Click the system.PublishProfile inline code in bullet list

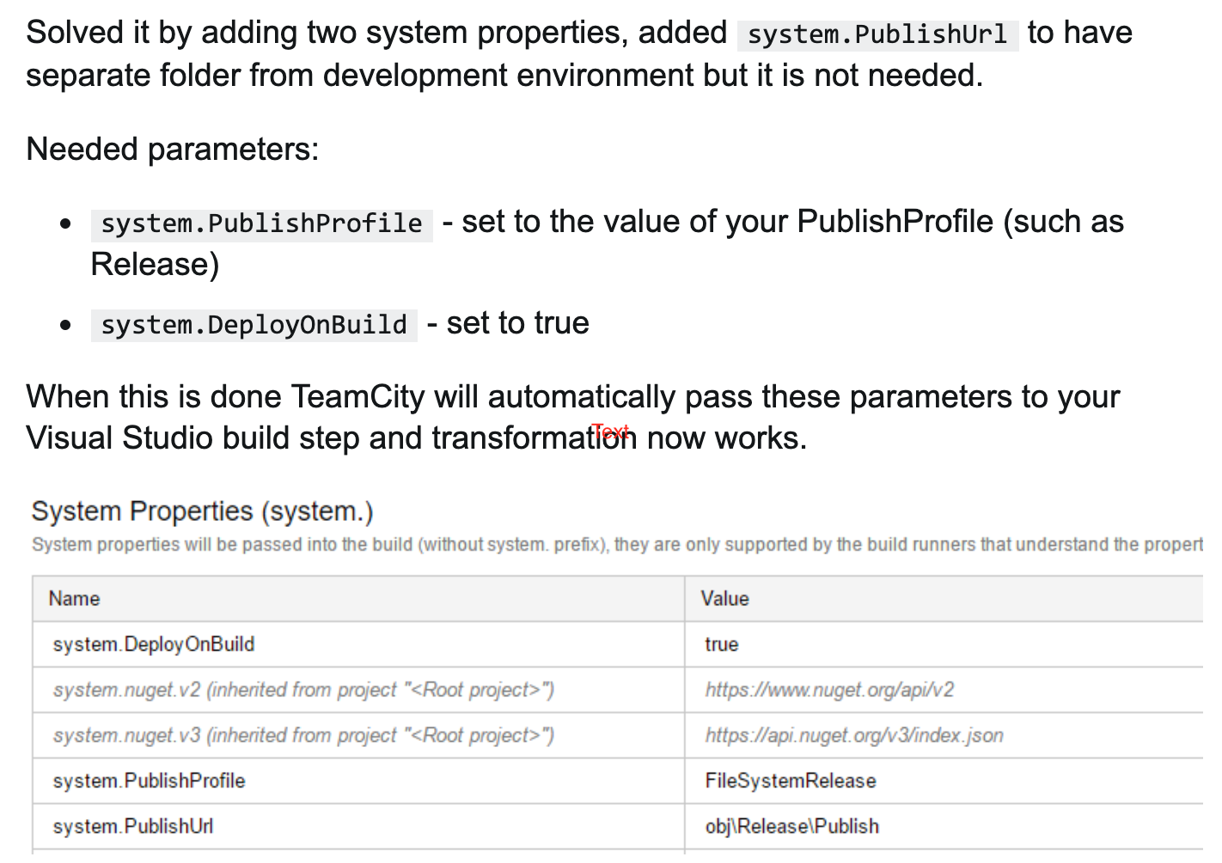261,223
